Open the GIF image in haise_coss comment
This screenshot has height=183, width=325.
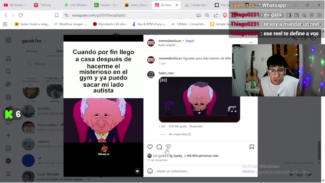point(199,100)
